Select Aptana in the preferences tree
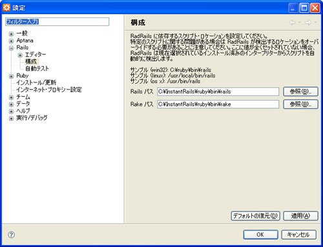Screen dimensions: 323x247 click(x=25, y=41)
